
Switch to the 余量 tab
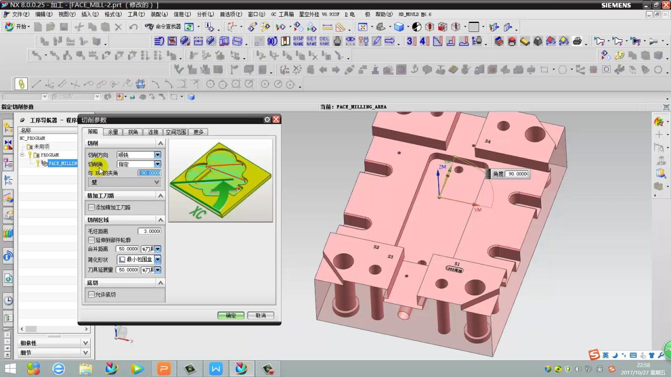click(113, 132)
